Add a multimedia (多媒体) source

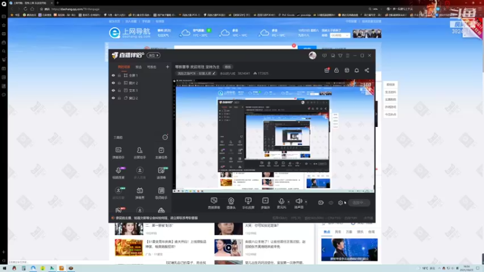(265, 203)
